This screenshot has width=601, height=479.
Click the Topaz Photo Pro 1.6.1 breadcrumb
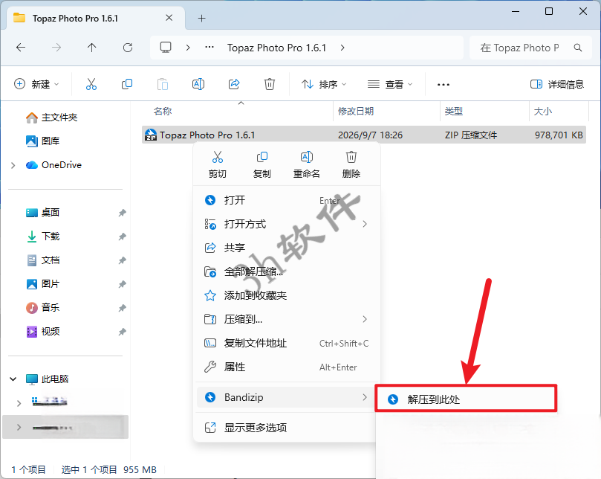pos(276,48)
